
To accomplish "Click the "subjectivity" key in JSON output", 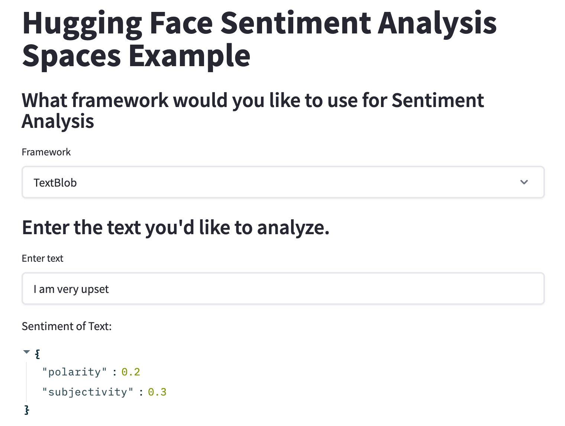I will [x=87, y=392].
